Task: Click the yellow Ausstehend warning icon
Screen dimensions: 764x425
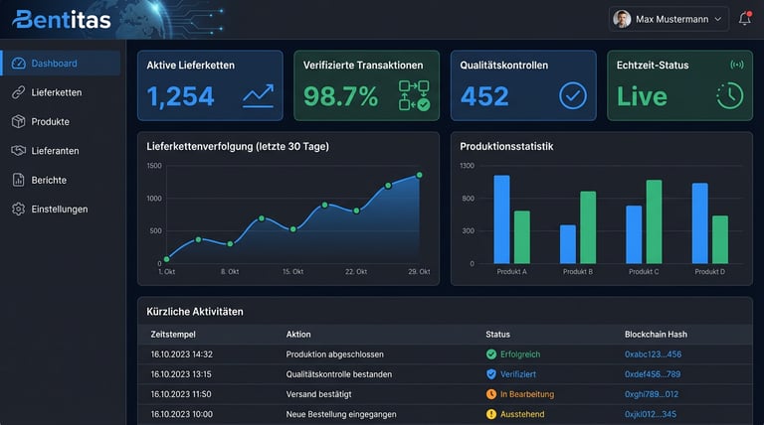Action: (491, 414)
